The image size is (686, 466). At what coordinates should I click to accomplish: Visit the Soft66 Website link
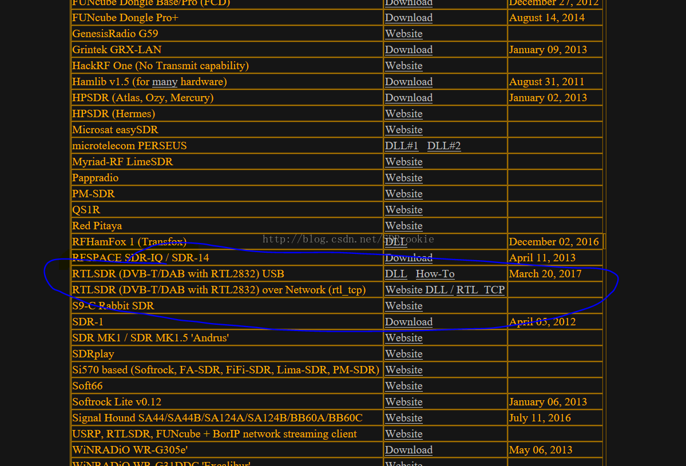pos(404,386)
